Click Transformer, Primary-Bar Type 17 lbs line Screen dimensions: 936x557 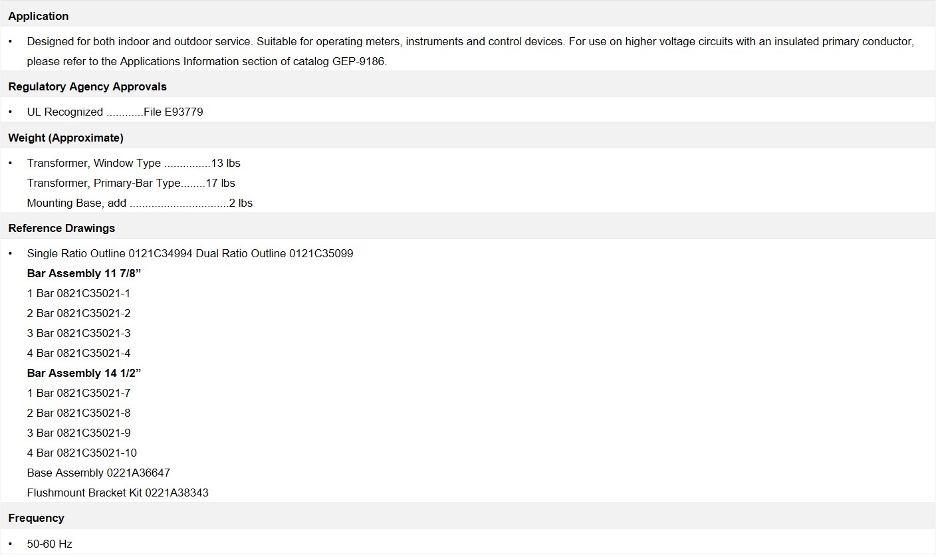point(131,183)
